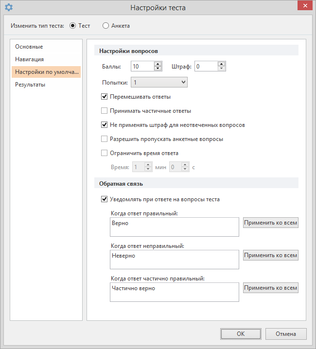Select the Тест radio button

click(72, 26)
